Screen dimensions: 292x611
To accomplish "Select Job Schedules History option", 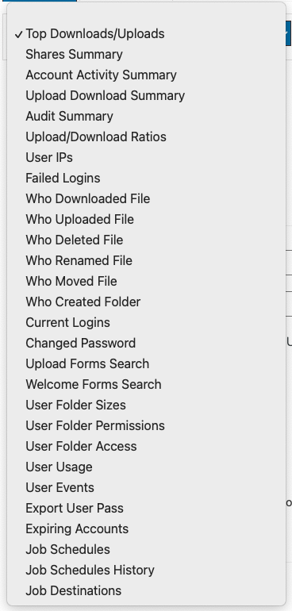I will pos(146,571).
